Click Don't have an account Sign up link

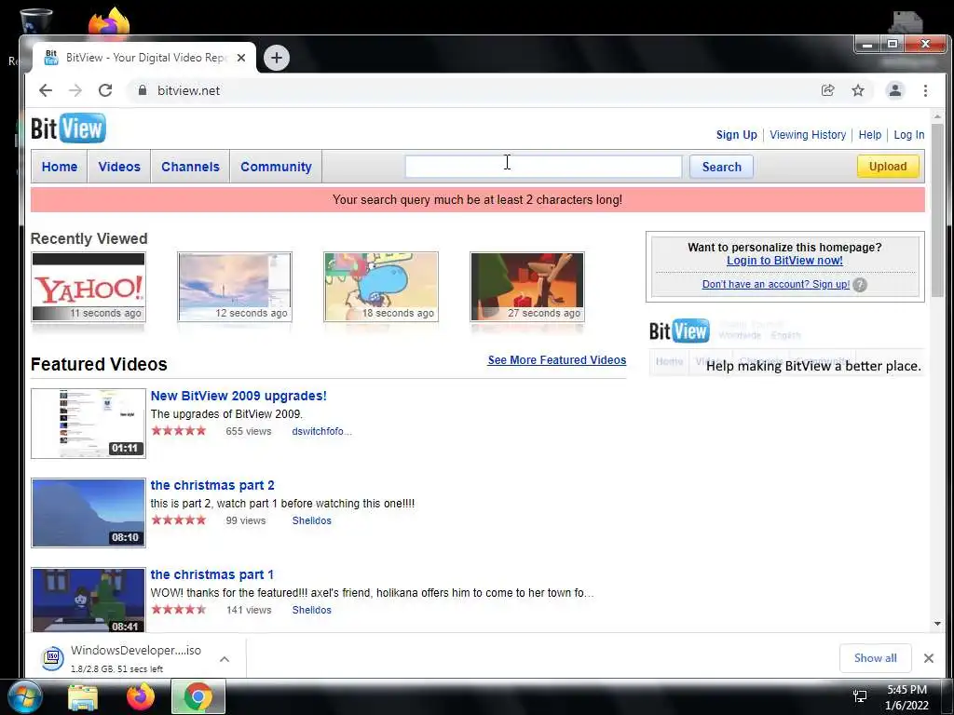pos(776,284)
